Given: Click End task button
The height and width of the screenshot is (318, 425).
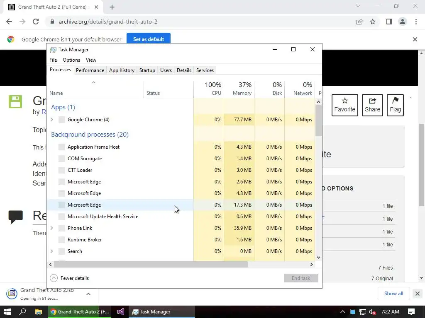Looking at the screenshot, I should click(301, 278).
